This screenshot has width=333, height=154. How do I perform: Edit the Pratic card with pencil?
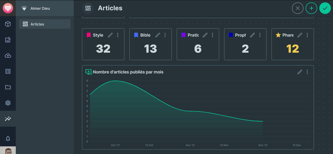(205, 35)
